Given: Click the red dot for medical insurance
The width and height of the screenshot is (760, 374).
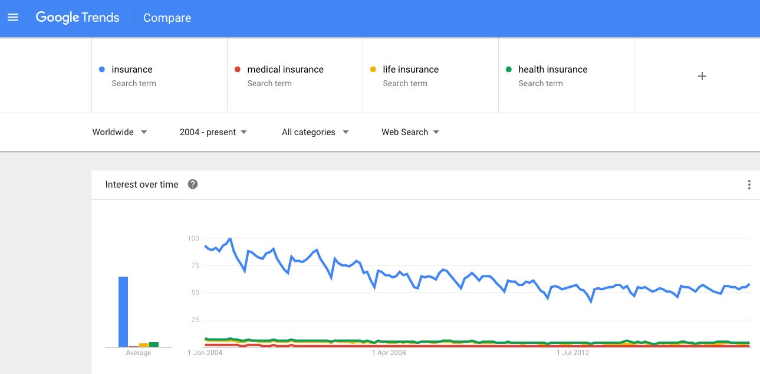Looking at the screenshot, I should [238, 70].
